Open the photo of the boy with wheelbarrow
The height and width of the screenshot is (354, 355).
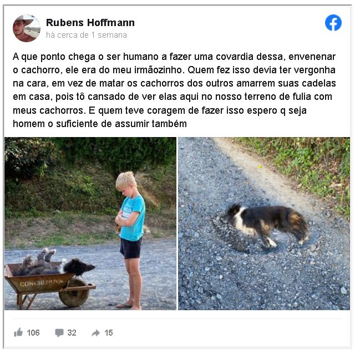[90, 223]
